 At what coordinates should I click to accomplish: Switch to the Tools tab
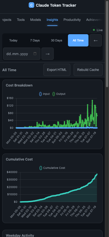point(21,20)
